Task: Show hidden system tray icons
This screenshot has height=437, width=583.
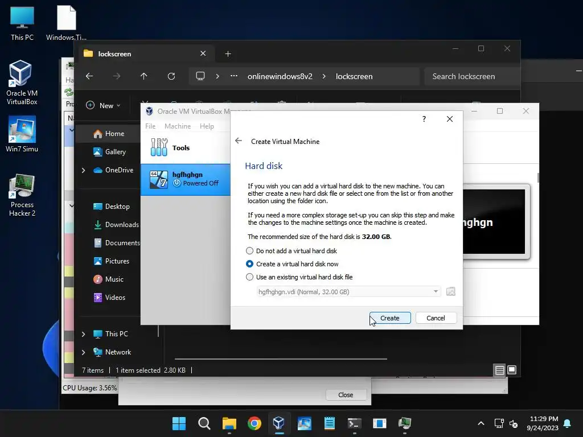Action: click(x=481, y=423)
